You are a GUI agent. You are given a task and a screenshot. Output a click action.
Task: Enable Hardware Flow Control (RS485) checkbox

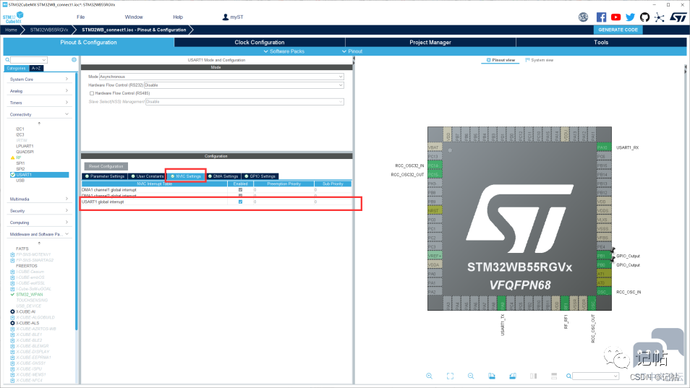pyautogui.click(x=92, y=93)
